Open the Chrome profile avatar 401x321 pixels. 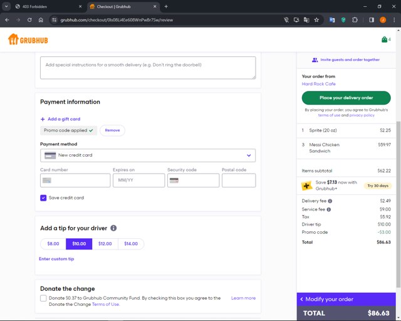pyautogui.click(x=383, y=19)
